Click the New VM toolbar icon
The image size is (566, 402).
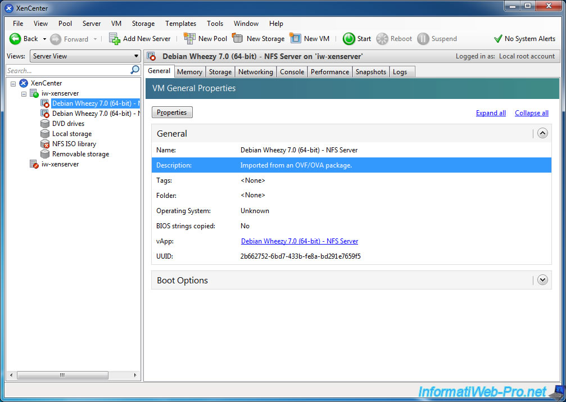[x=296, y=39]
